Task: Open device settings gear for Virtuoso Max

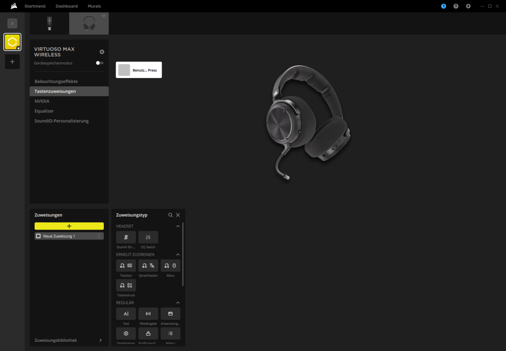Action: (x=102, y=52)
